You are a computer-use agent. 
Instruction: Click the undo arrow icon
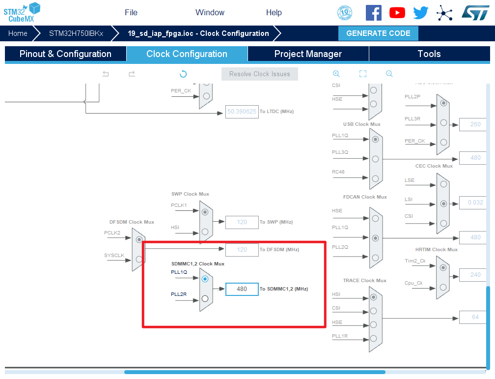[x=106, y=74]
